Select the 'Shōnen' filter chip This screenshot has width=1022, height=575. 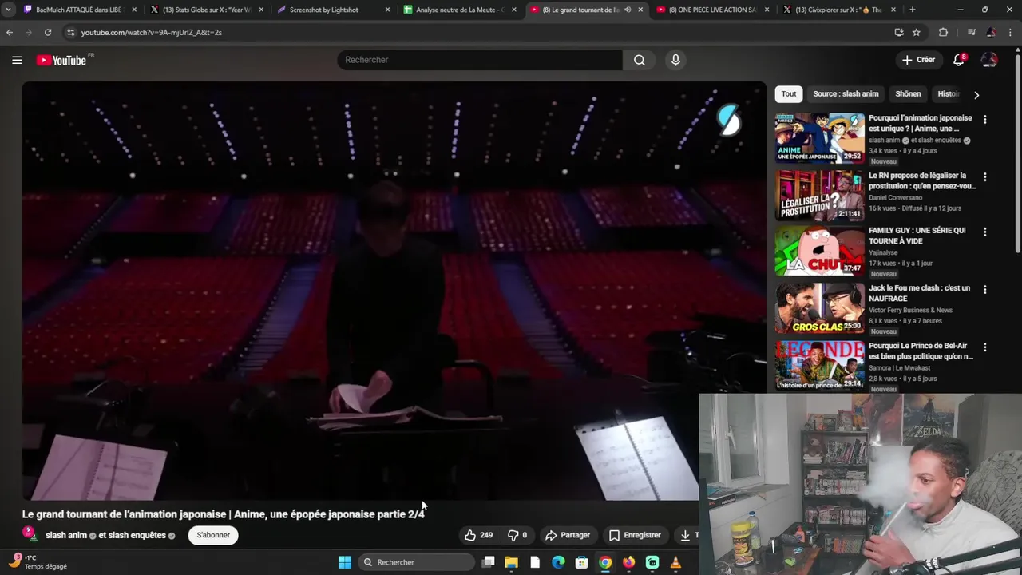(x=908, y=94)
